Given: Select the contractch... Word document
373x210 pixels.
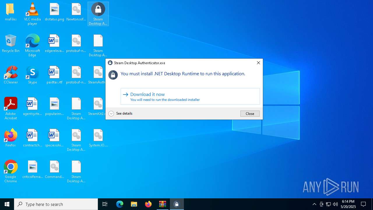Looking at the screenshot, I should pyautogui.click(x=32, y=139).
